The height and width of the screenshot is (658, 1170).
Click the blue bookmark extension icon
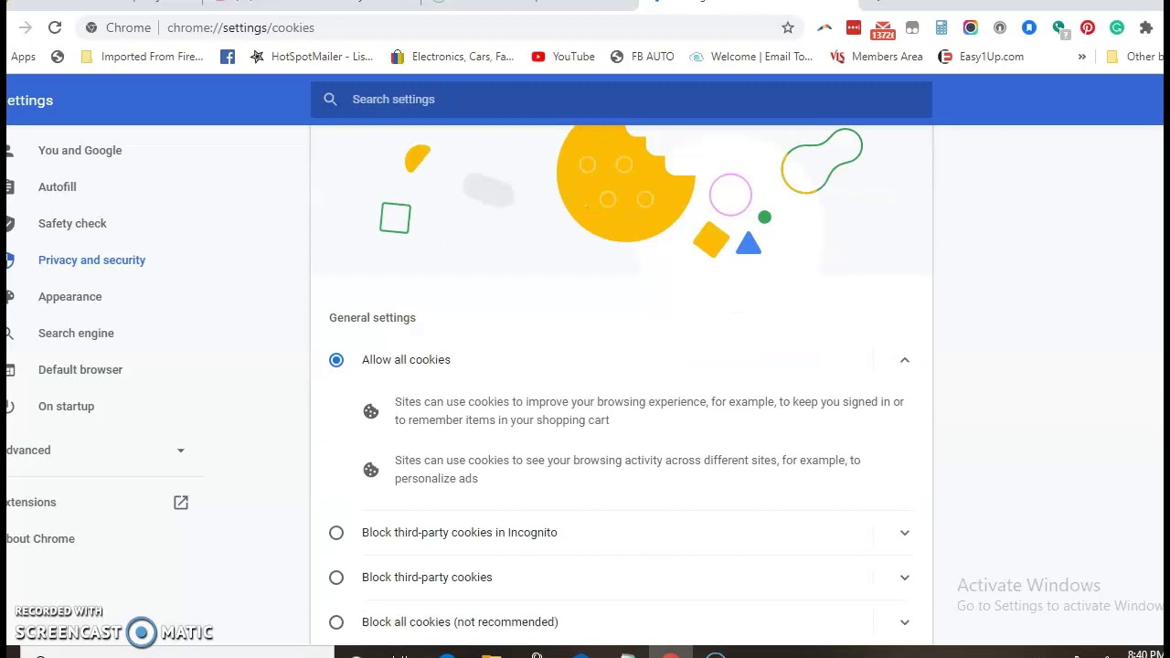pyautogui.click(x=1029, y=27)
